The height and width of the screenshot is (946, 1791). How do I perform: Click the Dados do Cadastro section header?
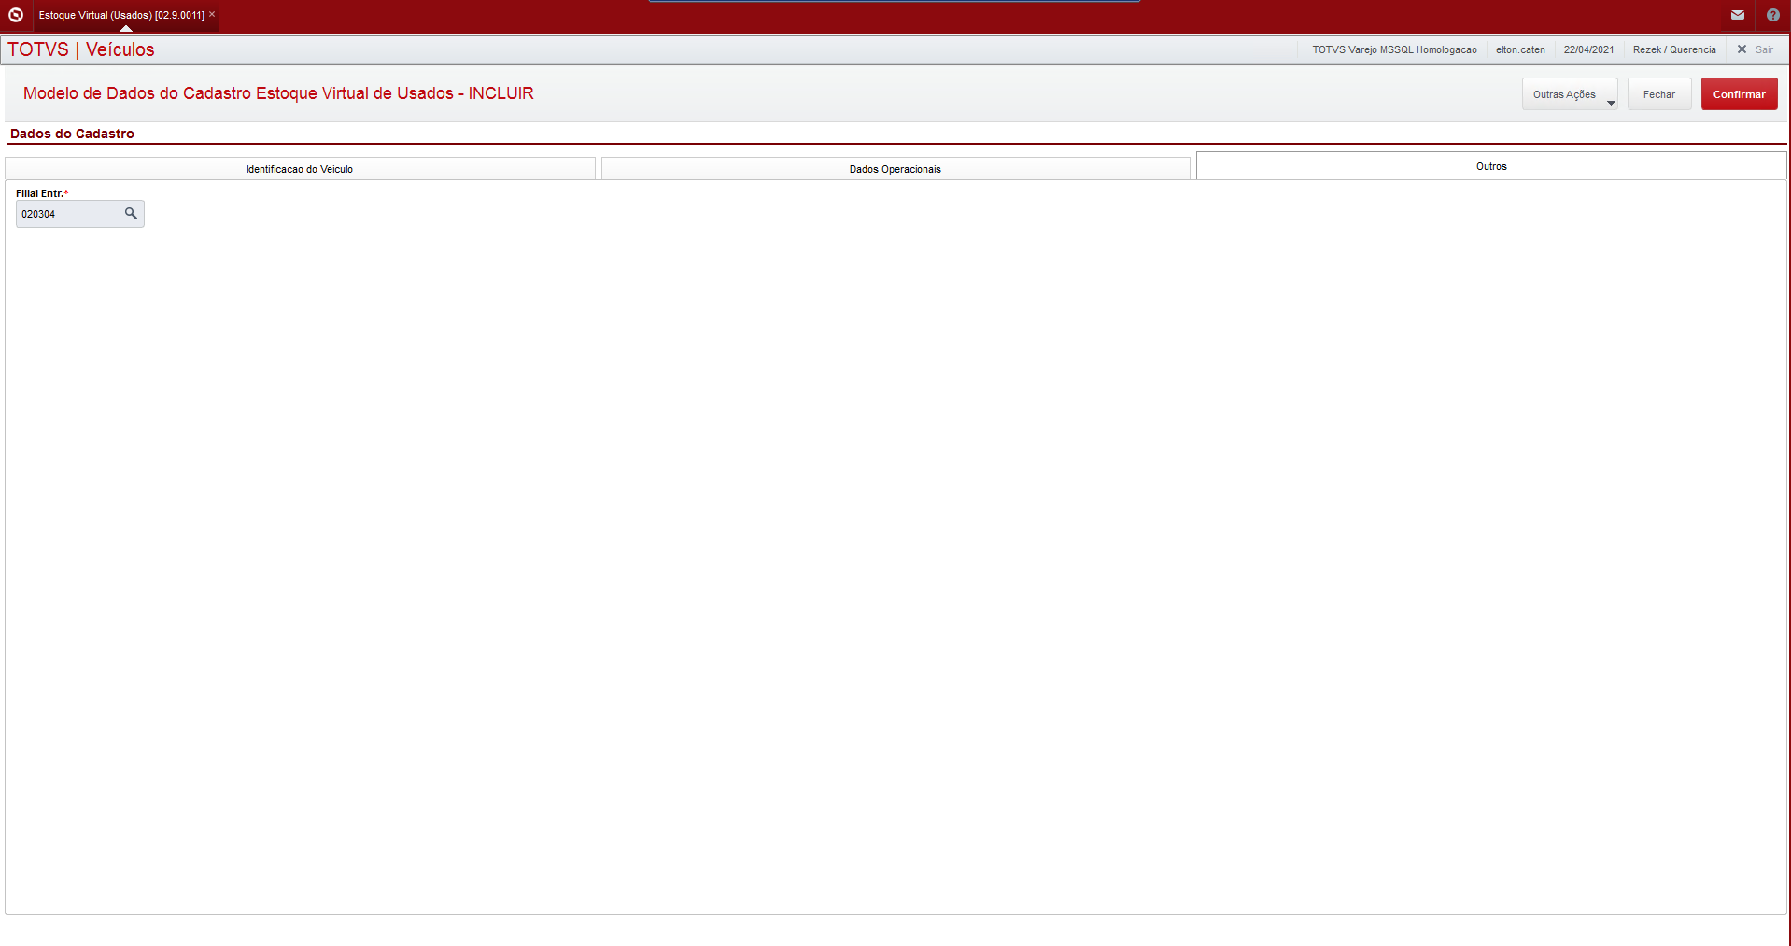(72, 134)
